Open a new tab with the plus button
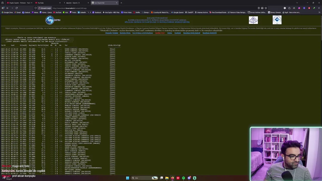Viewport: 322px width, 181px height. pyautogui.click(x=121, y=3)
